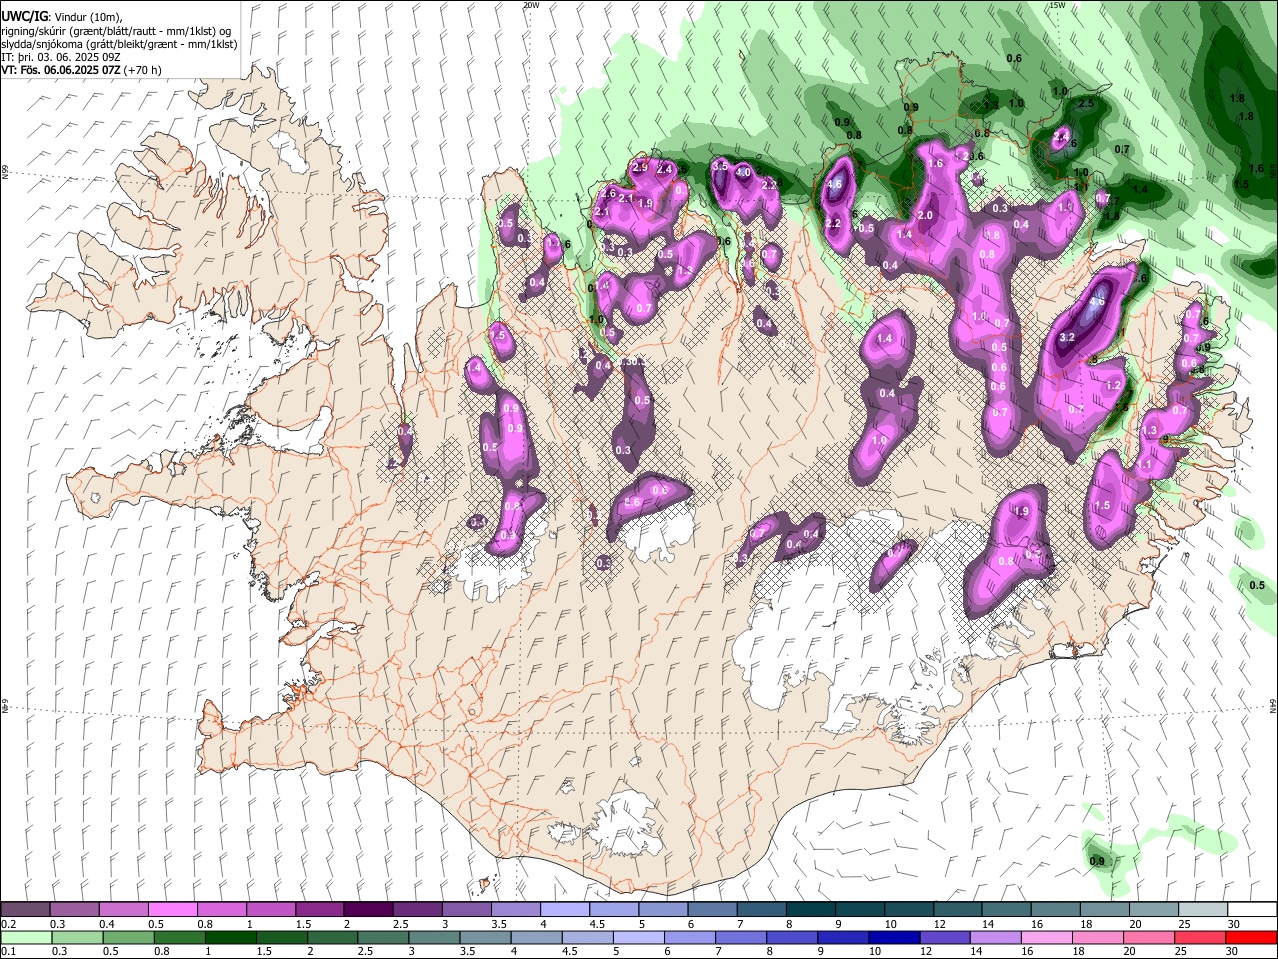Click the 4.0 snowfall value on the north coast

(x=743, y=172)
